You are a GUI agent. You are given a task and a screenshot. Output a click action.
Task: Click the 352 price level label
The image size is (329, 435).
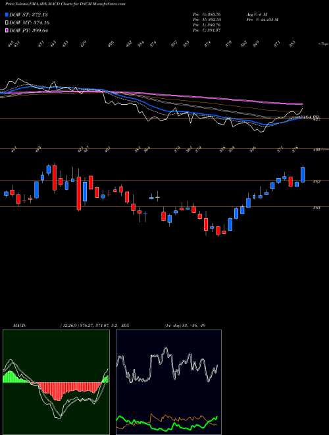coord(317,182)
